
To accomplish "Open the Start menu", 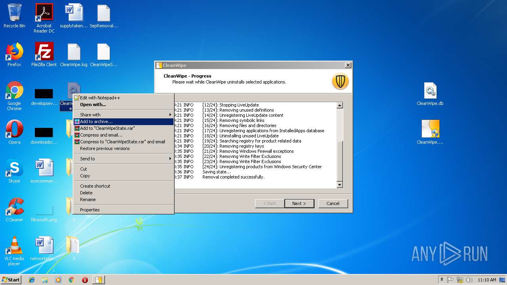I will pyautogui.click(x=11, y=280).
